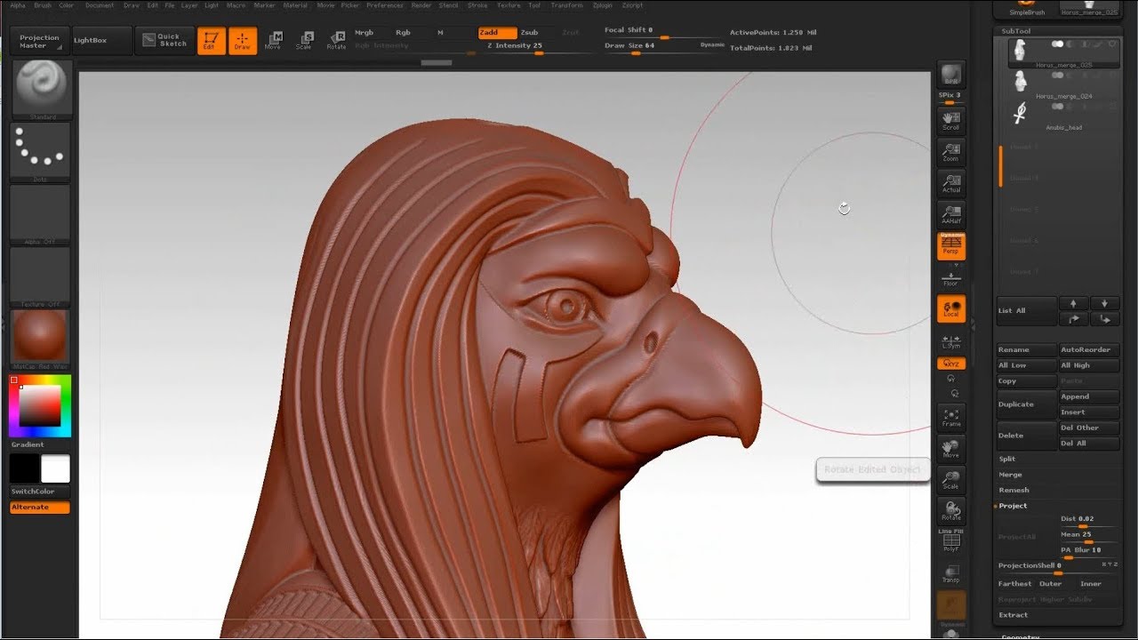The height and width of the screenshot is (640, 1138).
Task: Toggle Persp perspective mode off
Action: tap(950, 244)
